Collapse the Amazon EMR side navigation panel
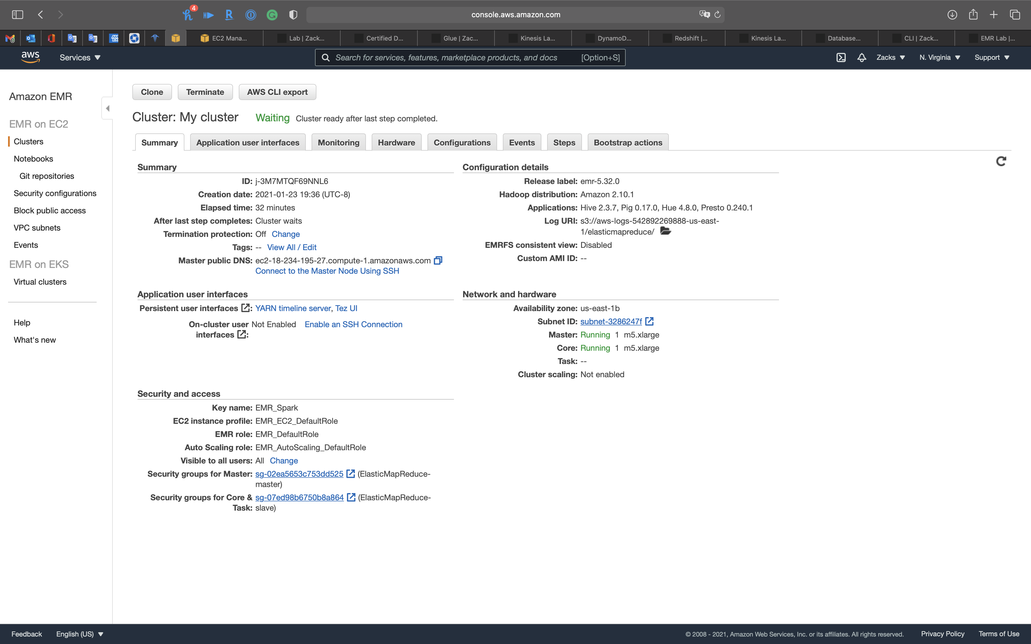 (107, 108)
